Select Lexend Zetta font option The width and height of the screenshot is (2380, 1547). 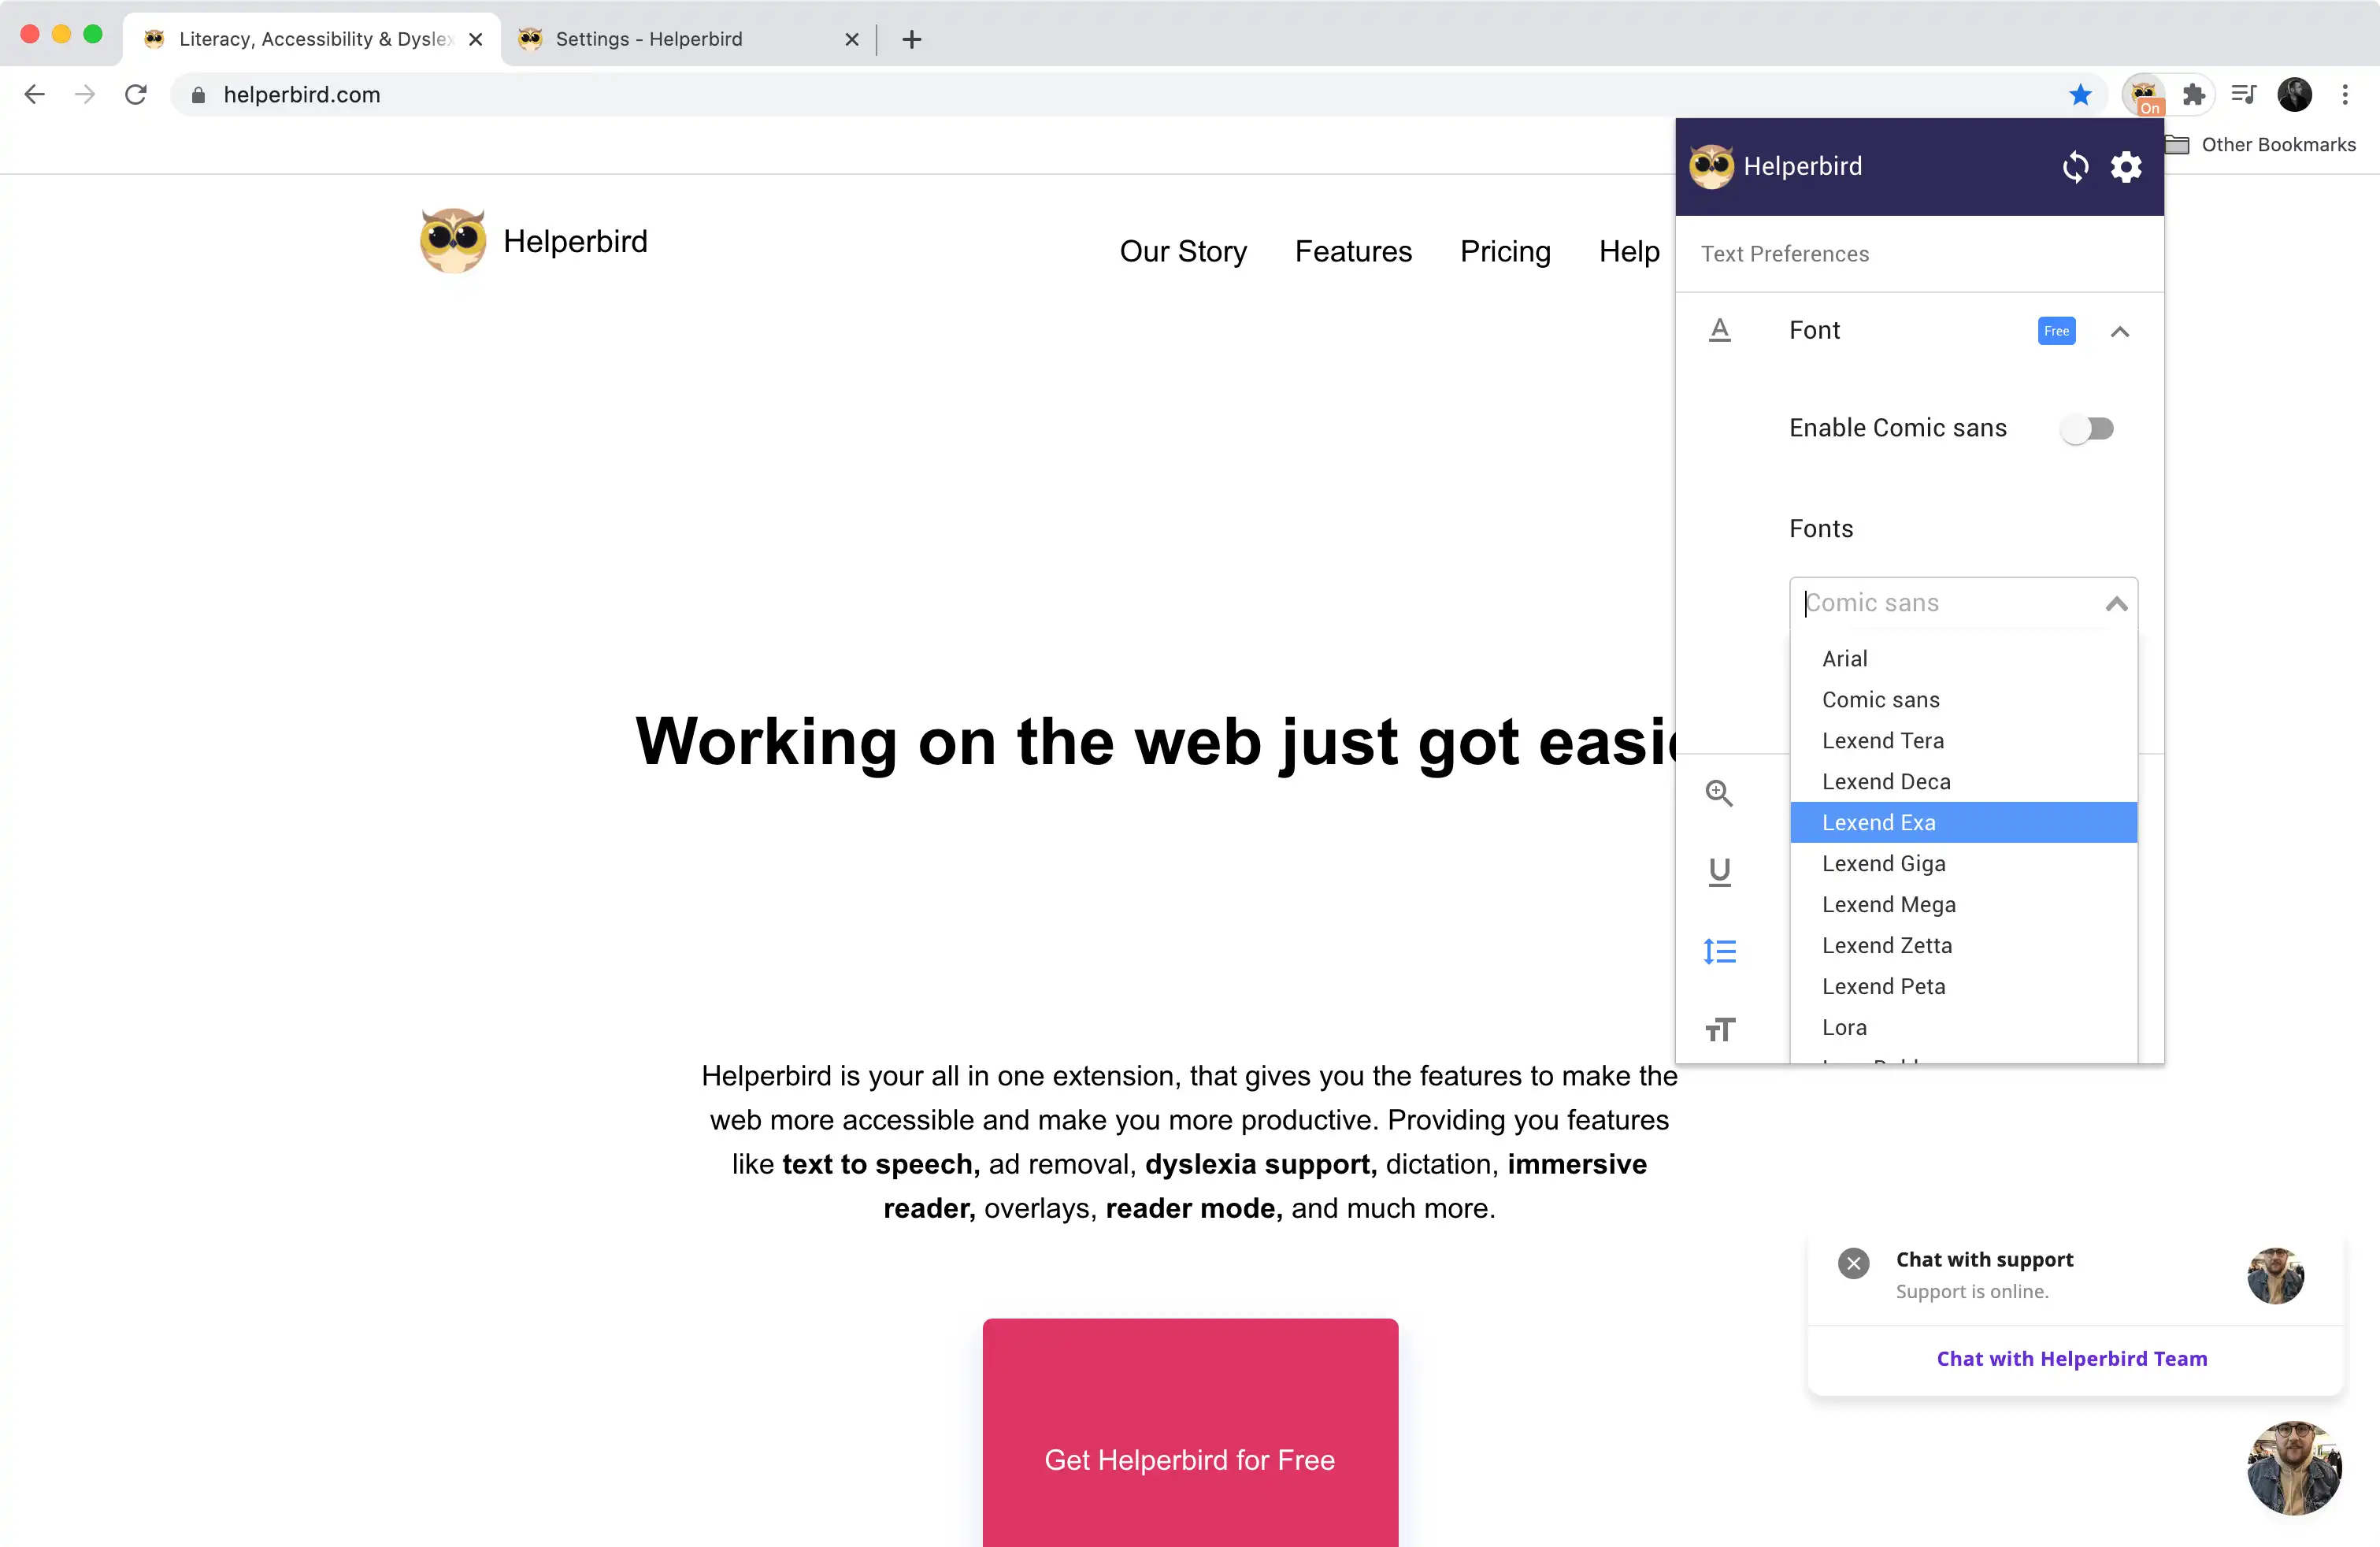click(1963, 946)
